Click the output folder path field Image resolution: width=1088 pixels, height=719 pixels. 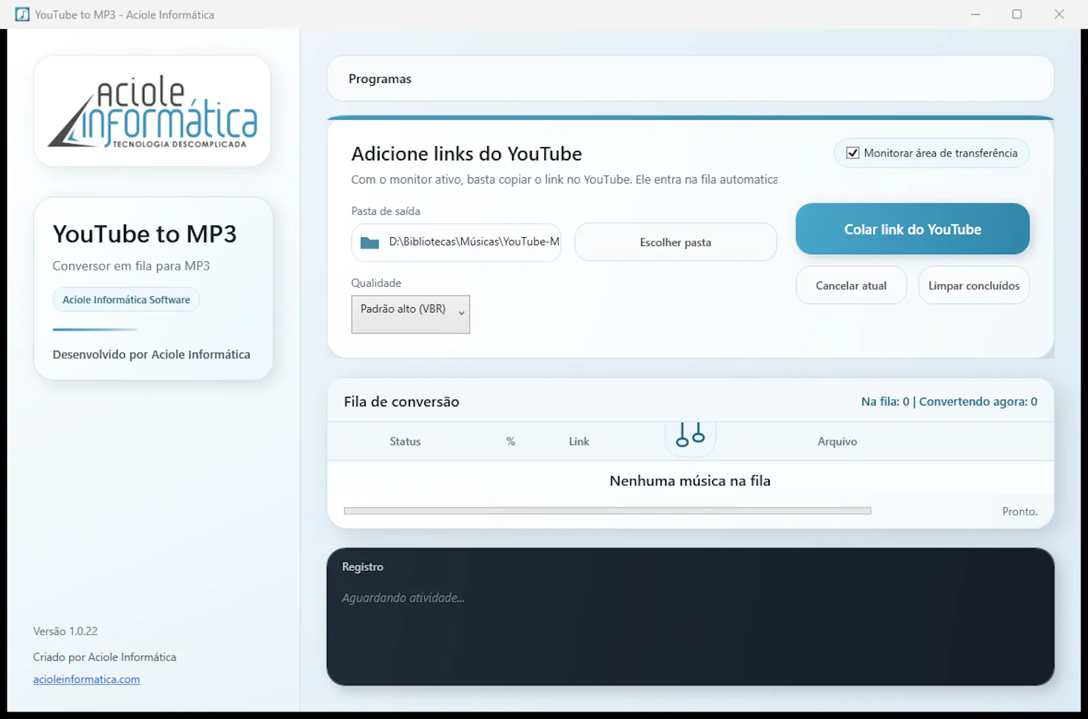[x=456, y=242]
